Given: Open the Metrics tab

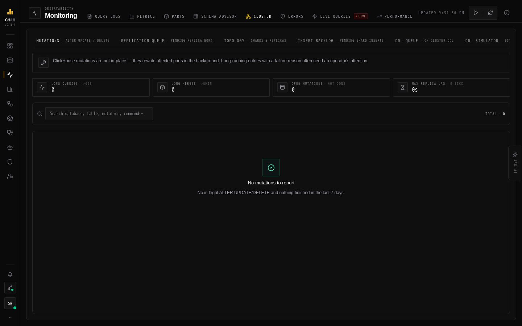Looking at the screenshot, I should [x=142, y=16].
